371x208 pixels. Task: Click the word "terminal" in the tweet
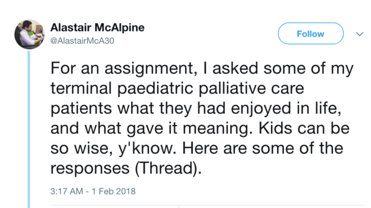point(81,88)
